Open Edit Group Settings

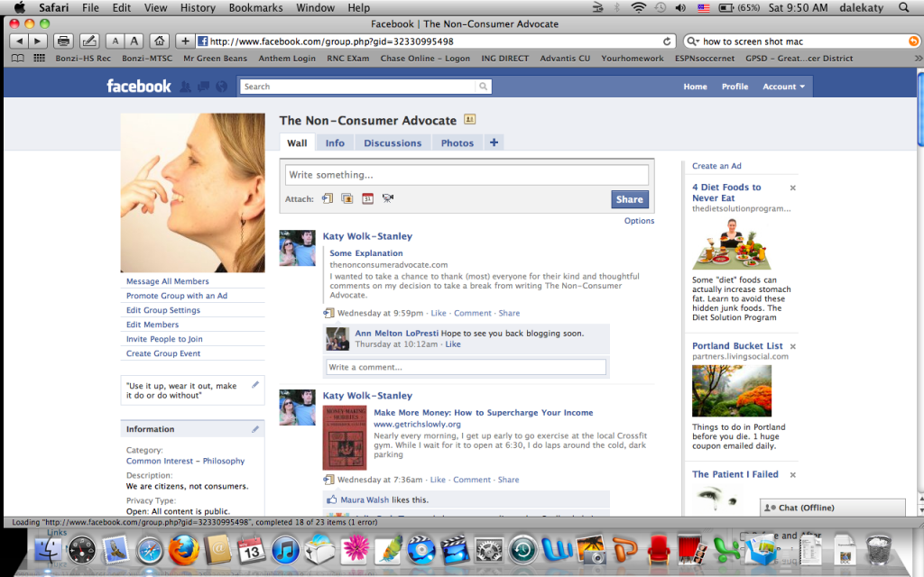[163, 310]
